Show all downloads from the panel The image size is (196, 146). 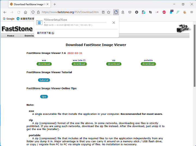[x=46, y=33]
